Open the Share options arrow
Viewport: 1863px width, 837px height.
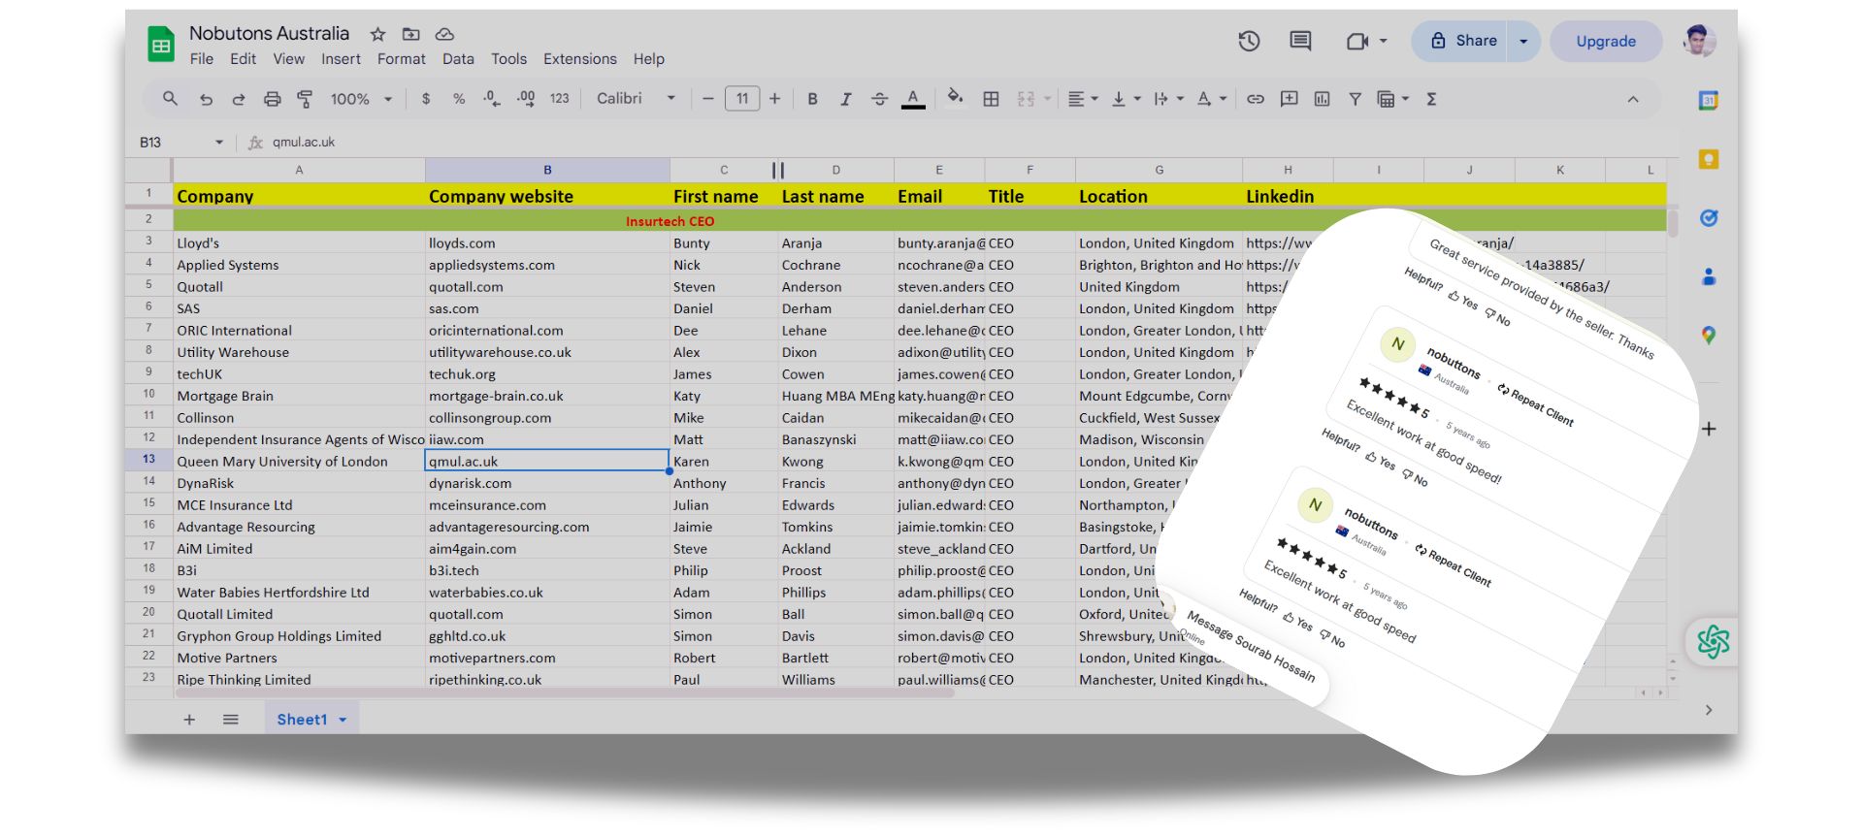click(x=1523, y=41)
